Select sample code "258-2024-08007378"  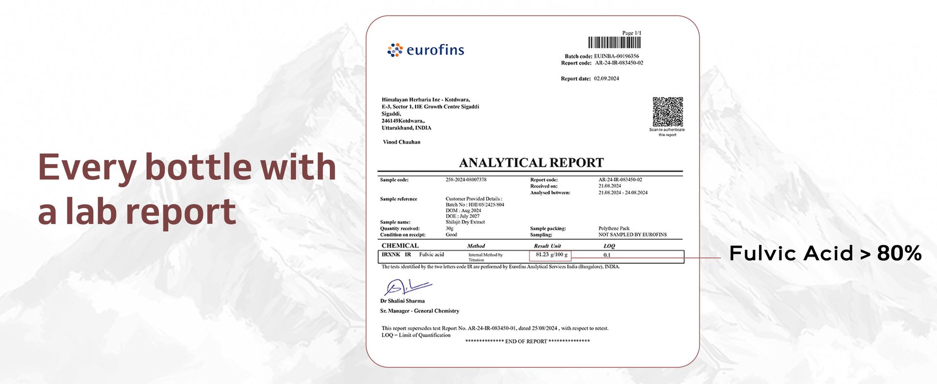pyautogui.click(x=466, y=180)
